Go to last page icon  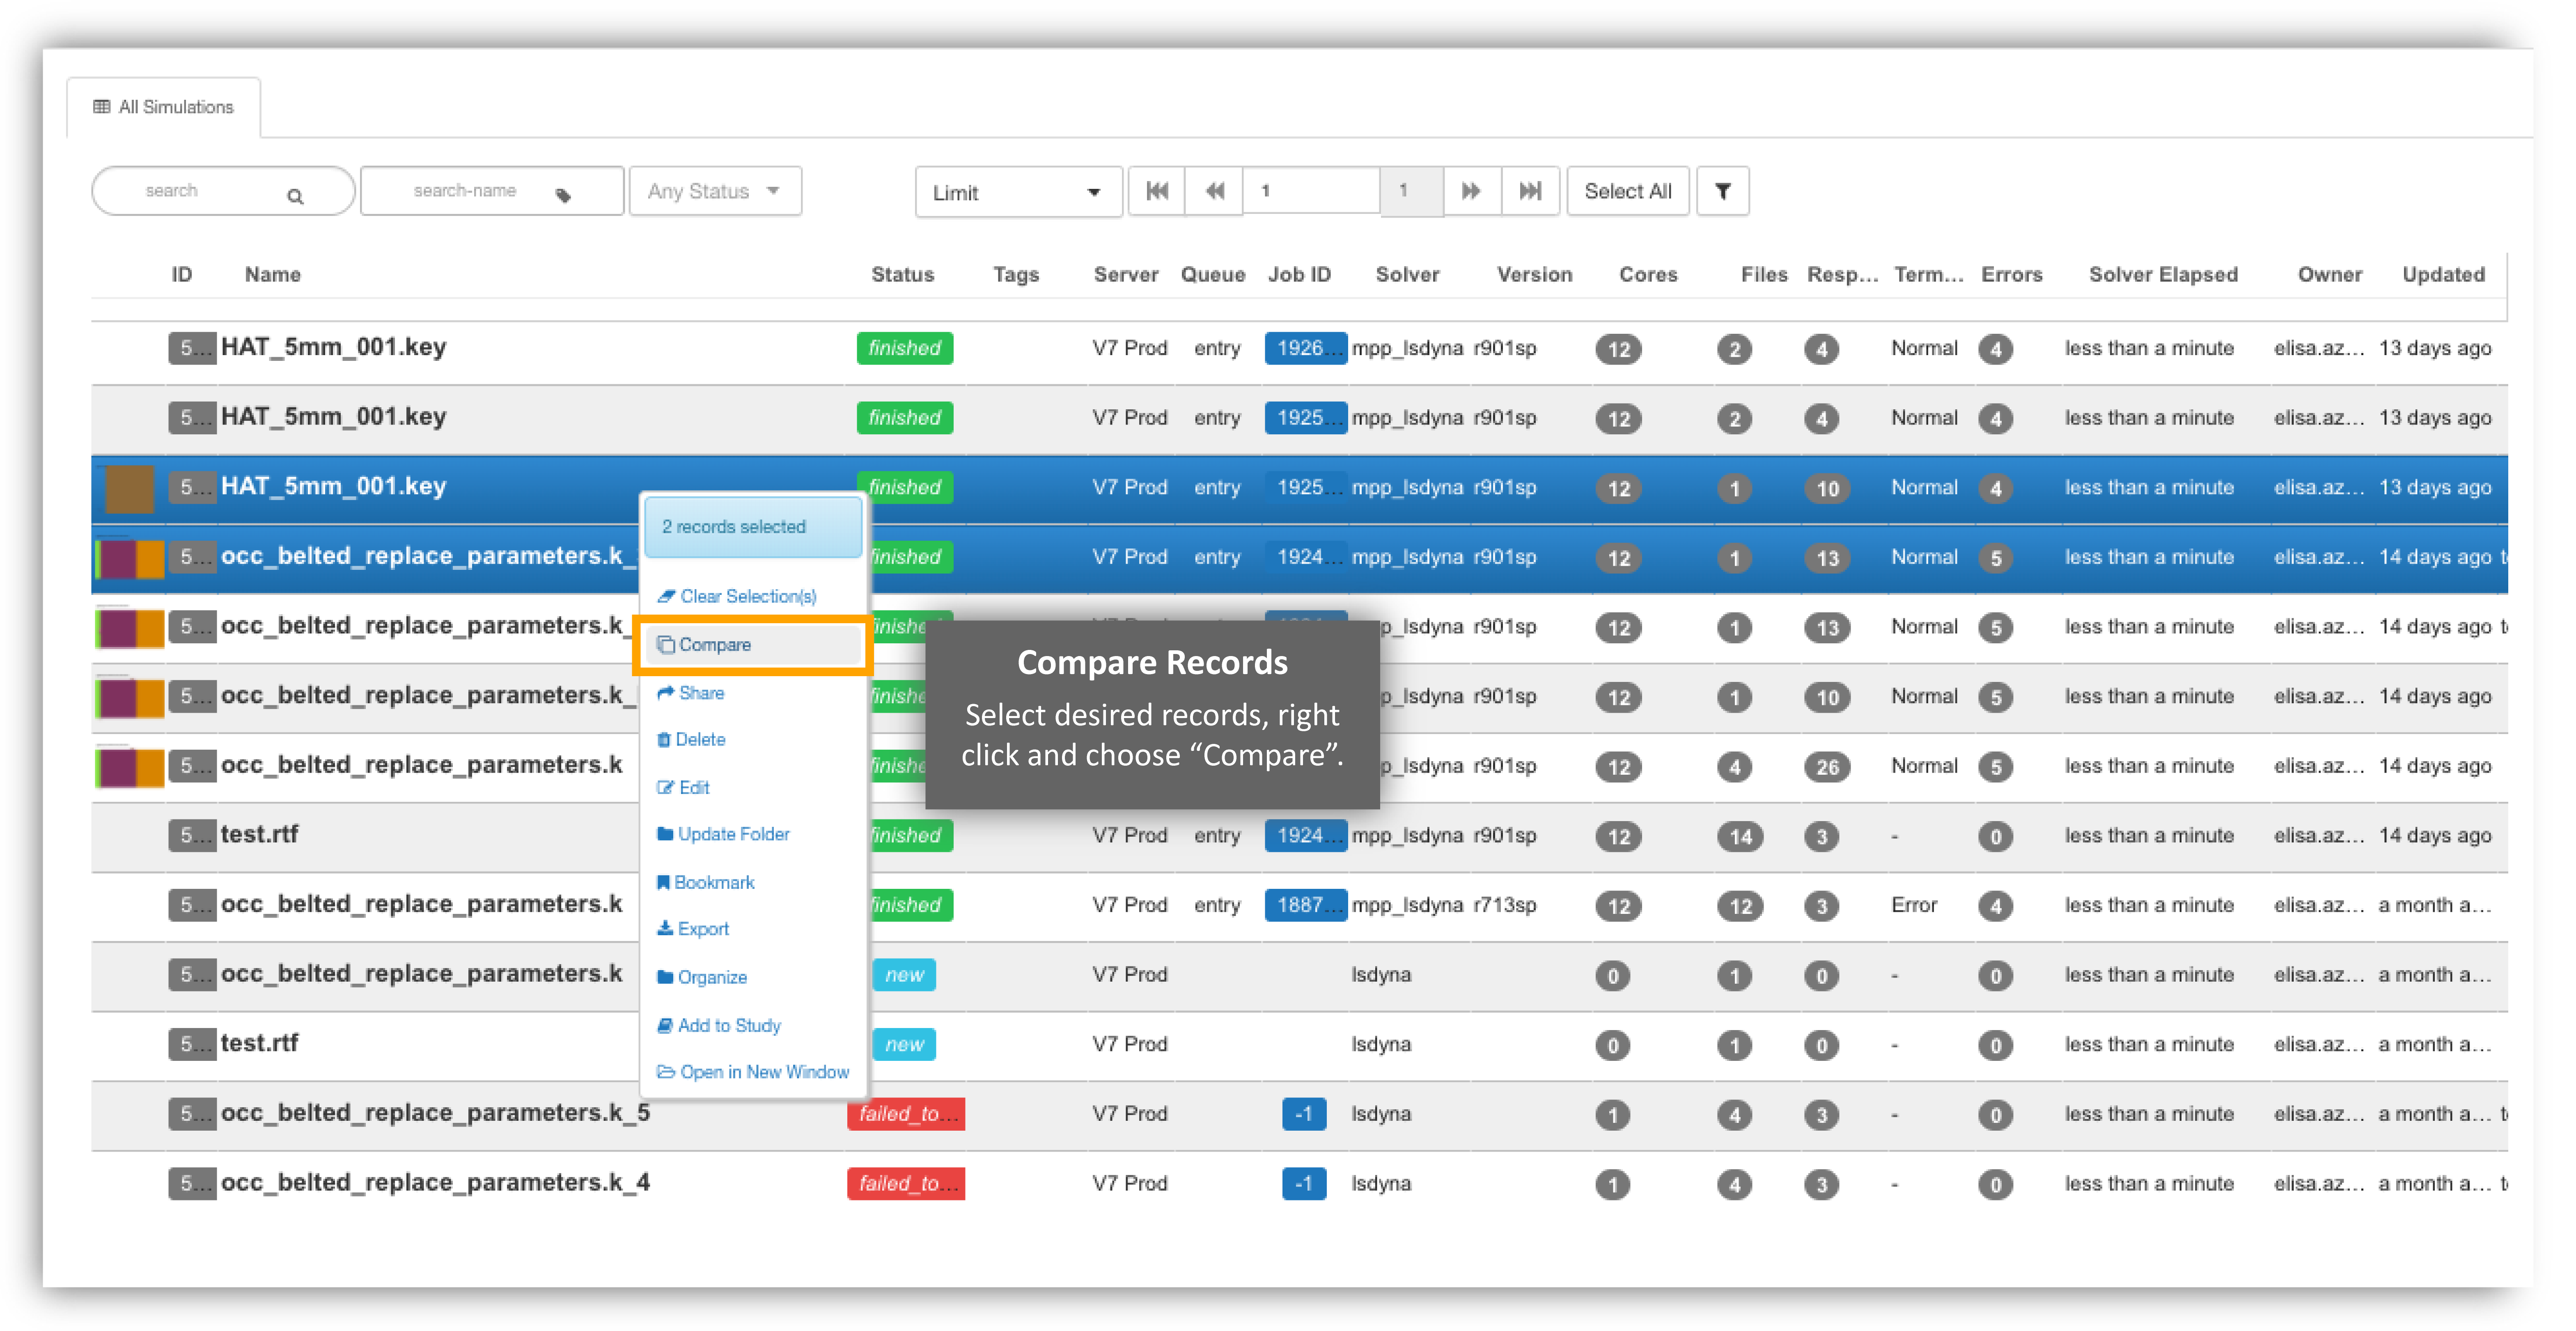[1530, 191]
